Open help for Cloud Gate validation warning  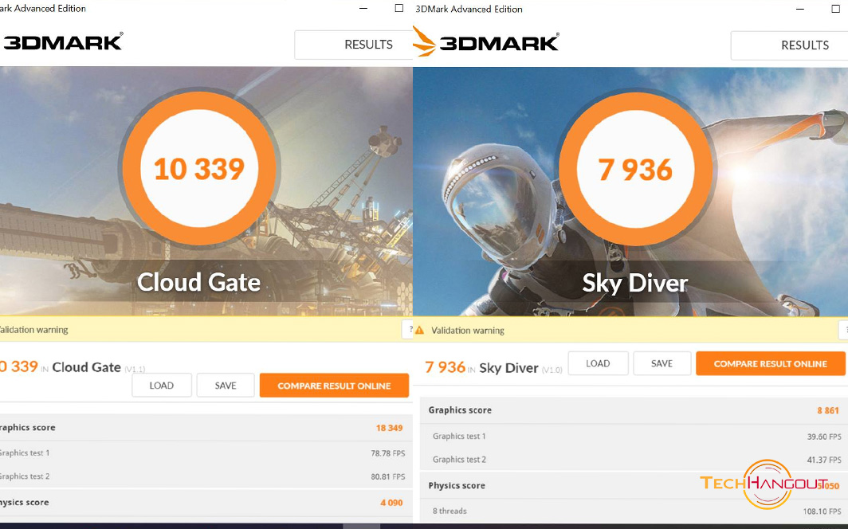(x=408, y=329)
